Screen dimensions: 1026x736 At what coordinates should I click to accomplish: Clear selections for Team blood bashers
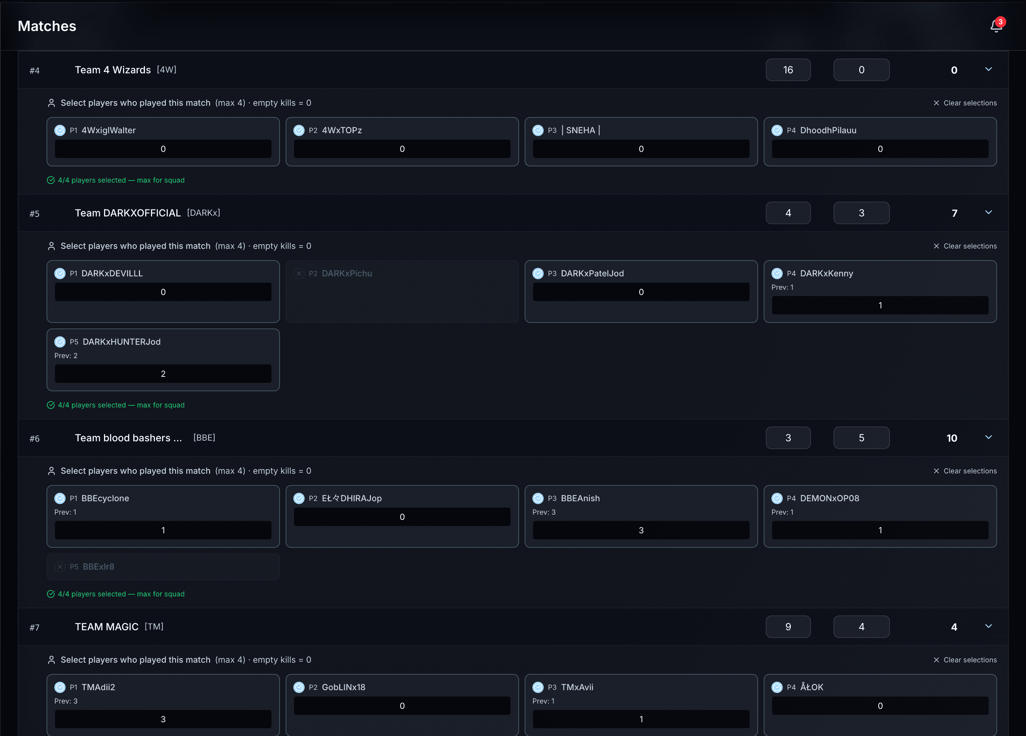[965, 471]
